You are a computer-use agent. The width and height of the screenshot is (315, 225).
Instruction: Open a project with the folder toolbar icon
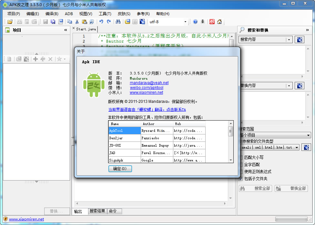point(10,22)
